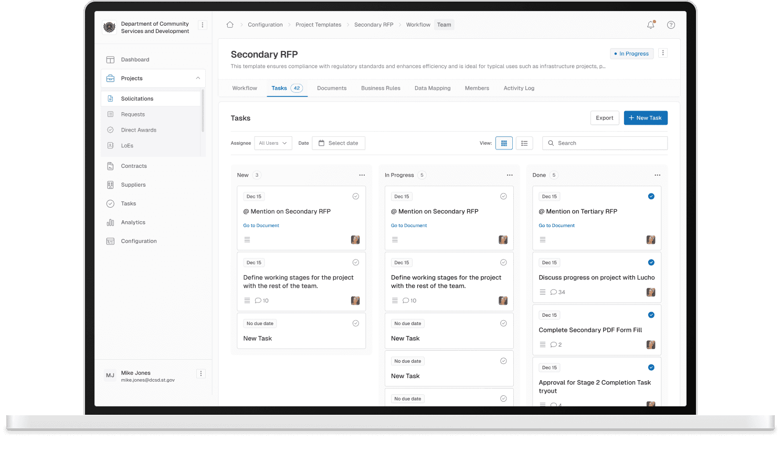781x463 pixels.
Task: Open the department options kebab menu
Action: tap(202, 25)
